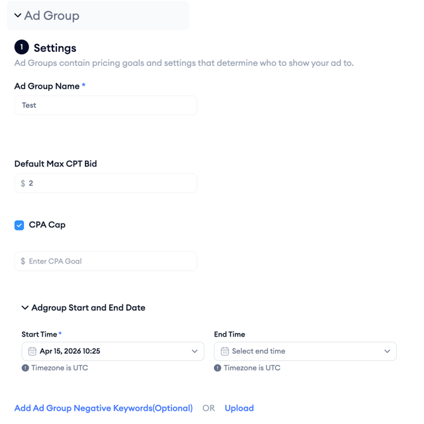Open the End Time dropdown arrow
Image resolution: width=424 pixels, height=424 pixels.
387,351
